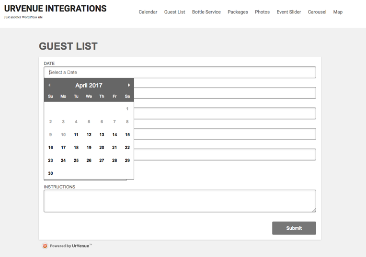This screenshot has height=257, width=366.
Task: Follow the Powered by UrVenue link
Action: pos(70,246)
